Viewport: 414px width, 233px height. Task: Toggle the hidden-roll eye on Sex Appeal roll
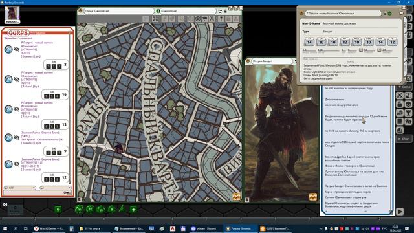[x=17, y=137]
